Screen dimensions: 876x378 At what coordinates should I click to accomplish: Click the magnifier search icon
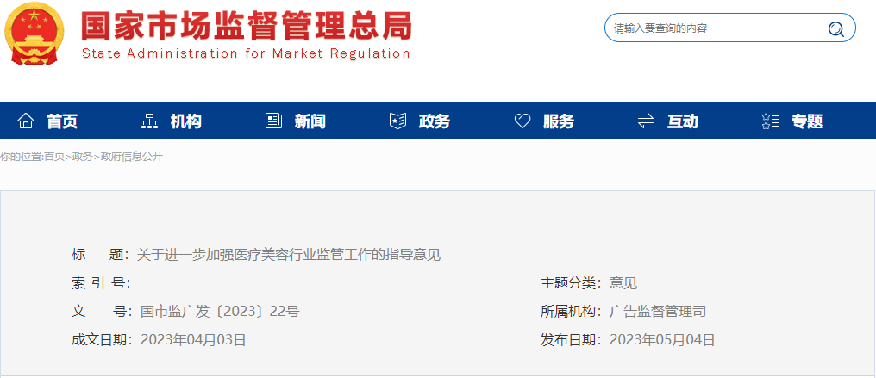point(835,28)
